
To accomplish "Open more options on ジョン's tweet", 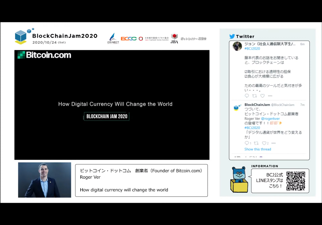I will pos(270,96).
